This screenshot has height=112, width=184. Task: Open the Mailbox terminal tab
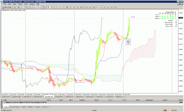[x=31, y=107]
